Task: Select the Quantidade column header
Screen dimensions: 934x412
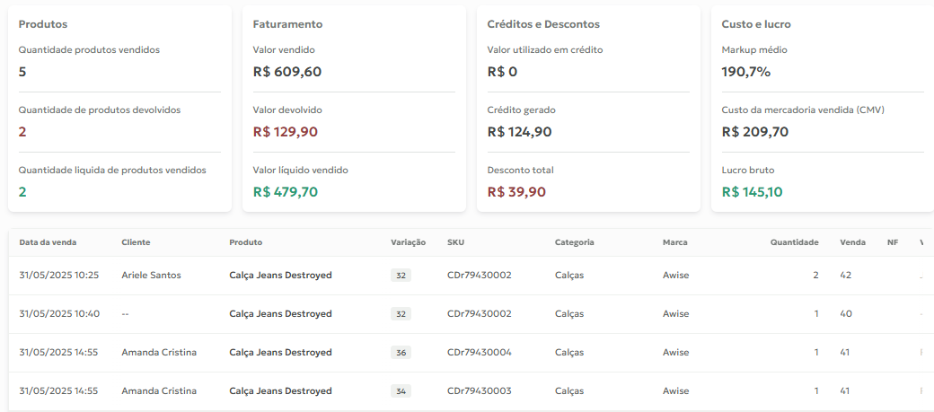Action: click(794, 242)
